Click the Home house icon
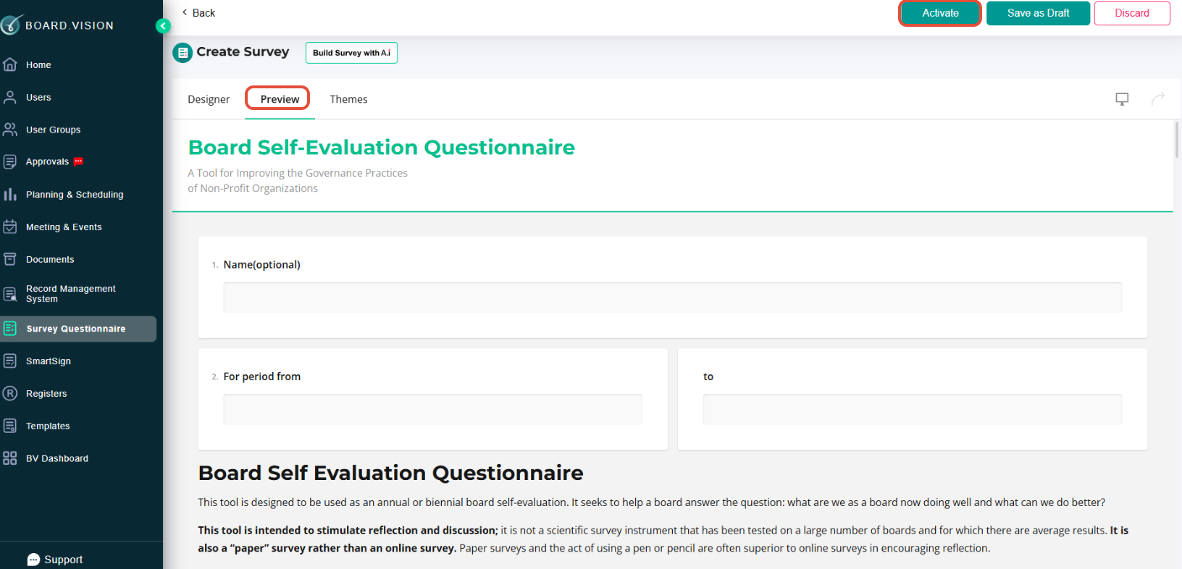 coord(10,64)
